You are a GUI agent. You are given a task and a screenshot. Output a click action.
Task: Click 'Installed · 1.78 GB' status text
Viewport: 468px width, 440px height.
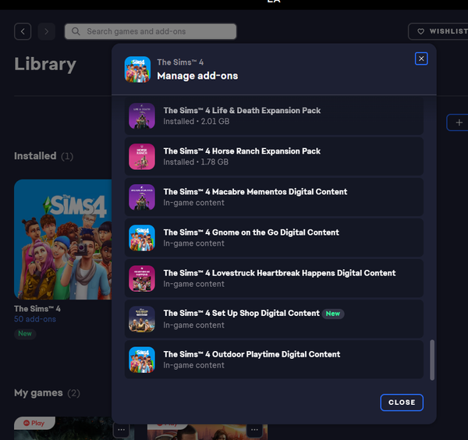tap(196, 162)
